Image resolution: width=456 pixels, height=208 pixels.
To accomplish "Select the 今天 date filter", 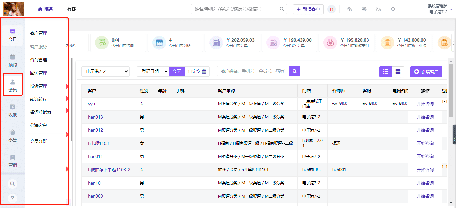I will [x=177, y=71].
